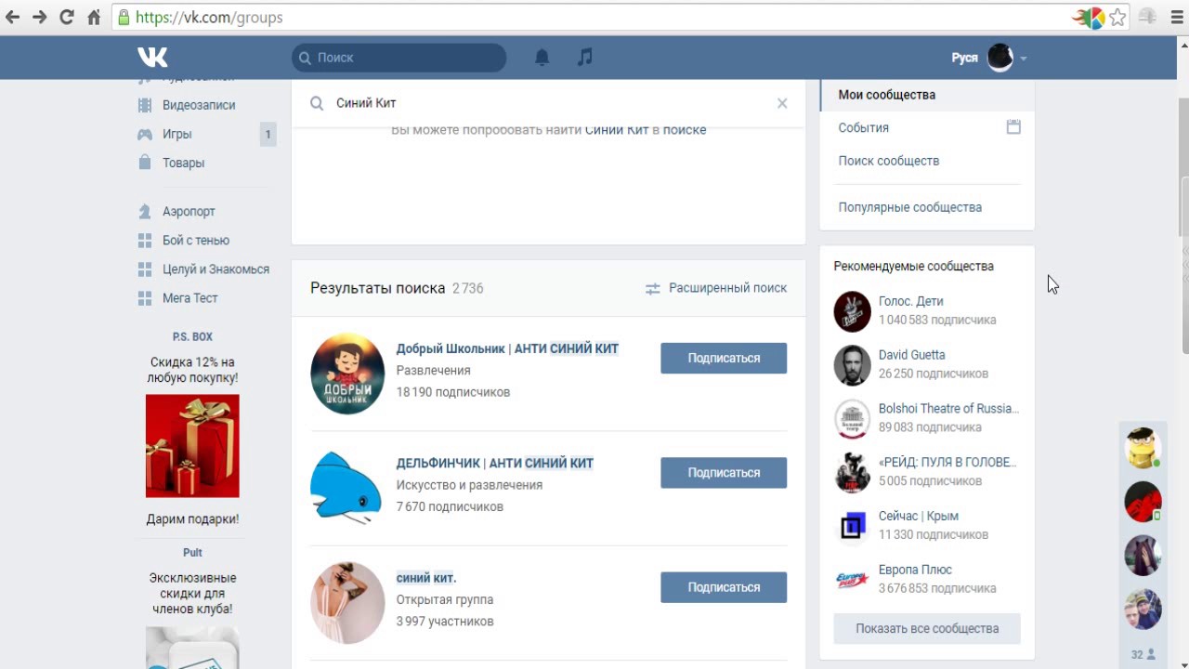Click magnifier icon beside Синий Кит
Image resolution: width=1189 pixels, height=669 pixels.
[317, 103]
